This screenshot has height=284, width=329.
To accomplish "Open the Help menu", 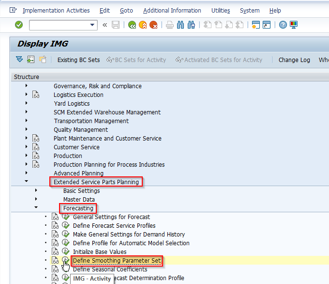I will (275, 11).
